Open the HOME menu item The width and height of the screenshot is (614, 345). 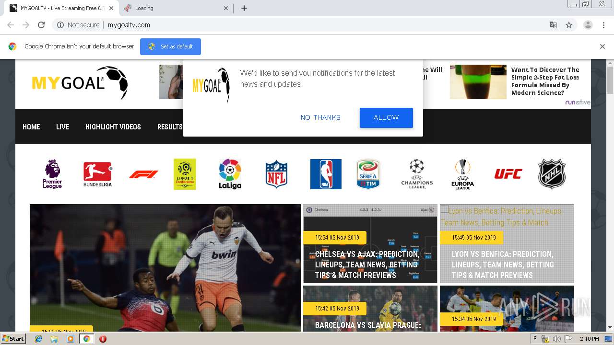31,127
